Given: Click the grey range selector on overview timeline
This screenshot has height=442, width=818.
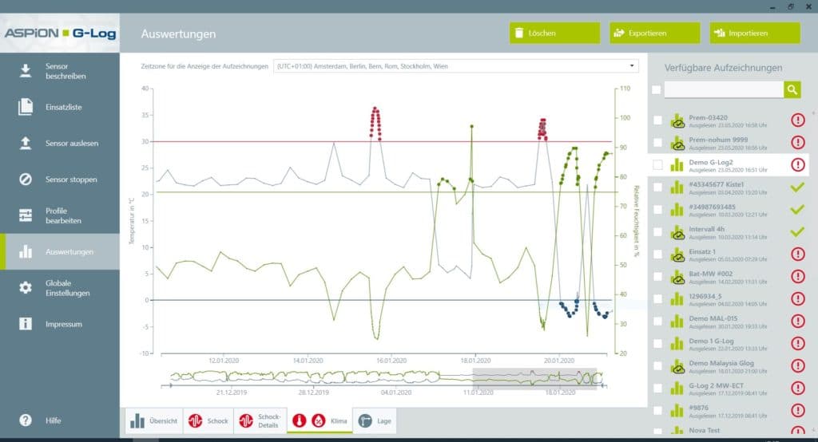Looking at the screenshot, I should 534,379.
